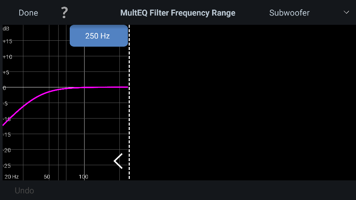Click the 20 Hz axis label
The image size is (356, 200).
(11, 177)
